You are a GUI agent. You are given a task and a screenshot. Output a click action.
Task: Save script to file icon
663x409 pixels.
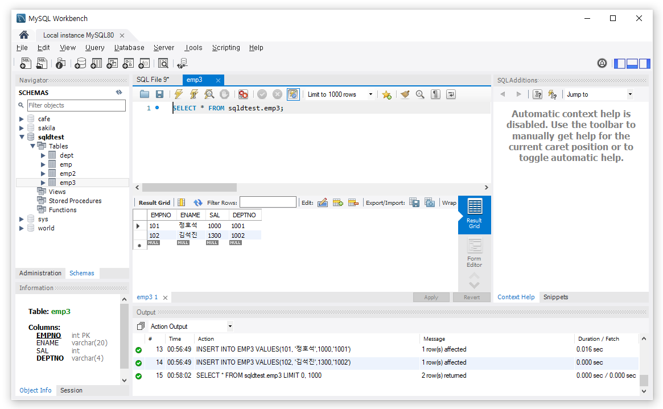coord(159,94)
